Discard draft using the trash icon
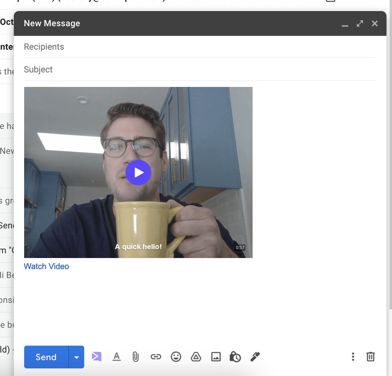The height and width of the screenshot is (376, 392). 371,357
